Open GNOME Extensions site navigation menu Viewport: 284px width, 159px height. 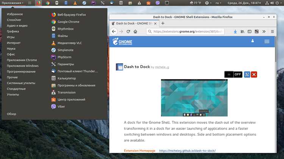[267, 42]
